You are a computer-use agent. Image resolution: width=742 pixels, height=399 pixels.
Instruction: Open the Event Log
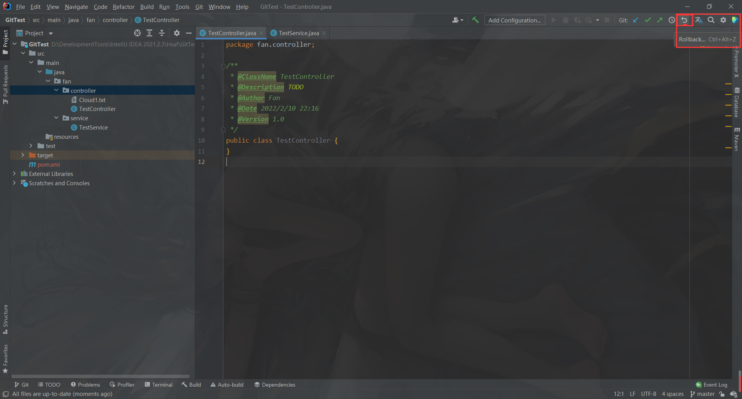point(711,385)
